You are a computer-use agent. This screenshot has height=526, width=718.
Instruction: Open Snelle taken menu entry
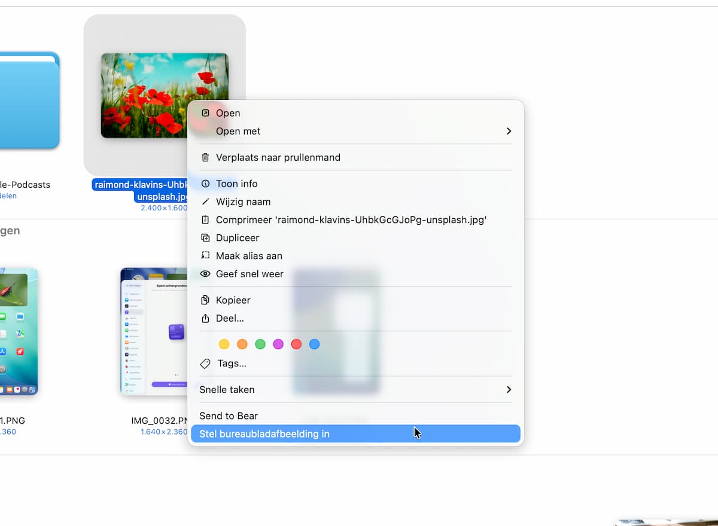tap(356, 389)
